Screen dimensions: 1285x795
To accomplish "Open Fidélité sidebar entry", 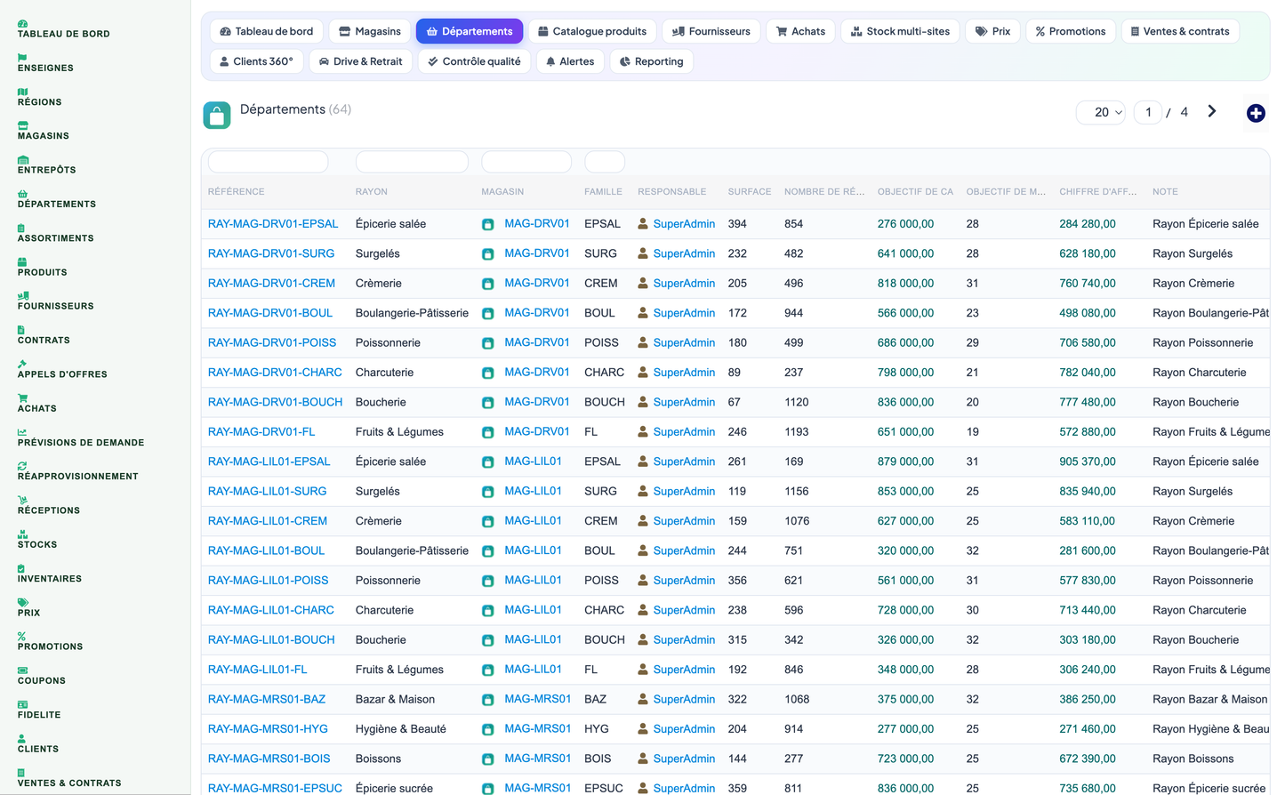I will (39, 710).
